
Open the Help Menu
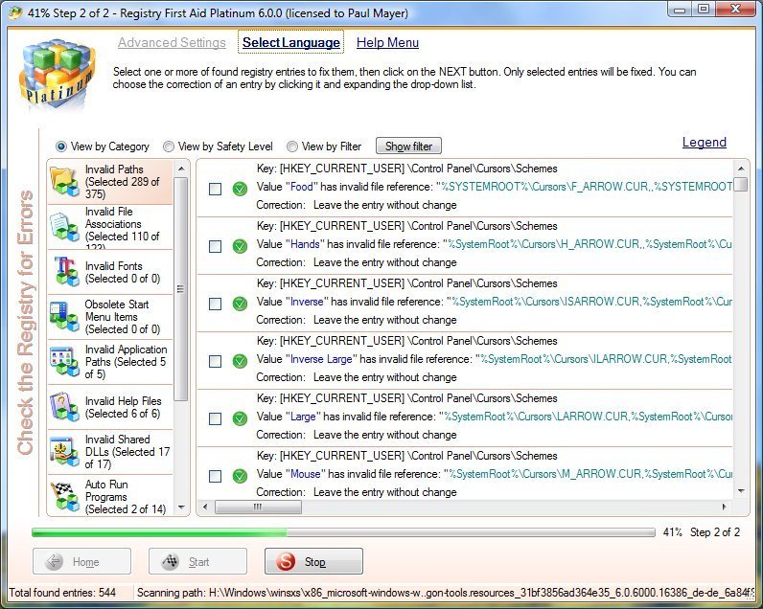coord(387,42)
